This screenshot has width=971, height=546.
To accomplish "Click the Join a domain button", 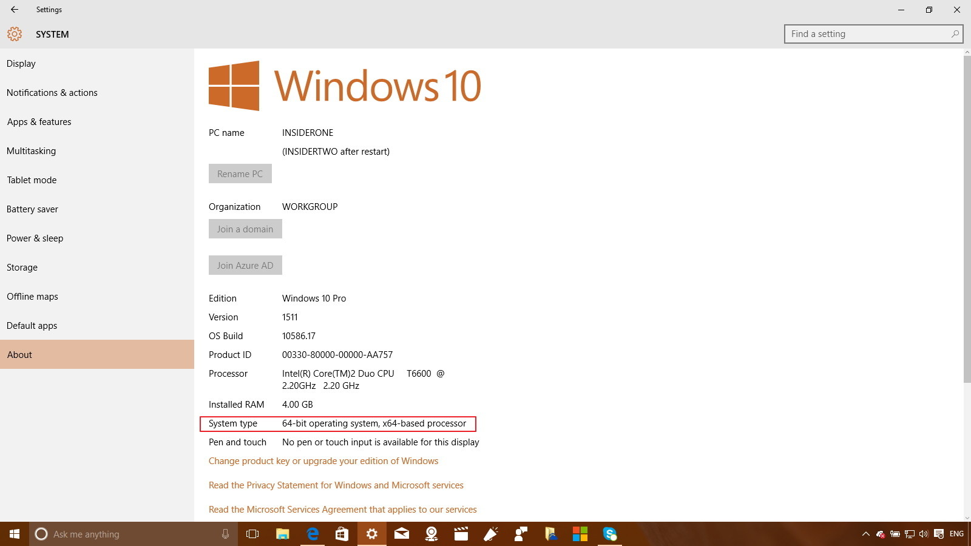I will pos(245,229).
